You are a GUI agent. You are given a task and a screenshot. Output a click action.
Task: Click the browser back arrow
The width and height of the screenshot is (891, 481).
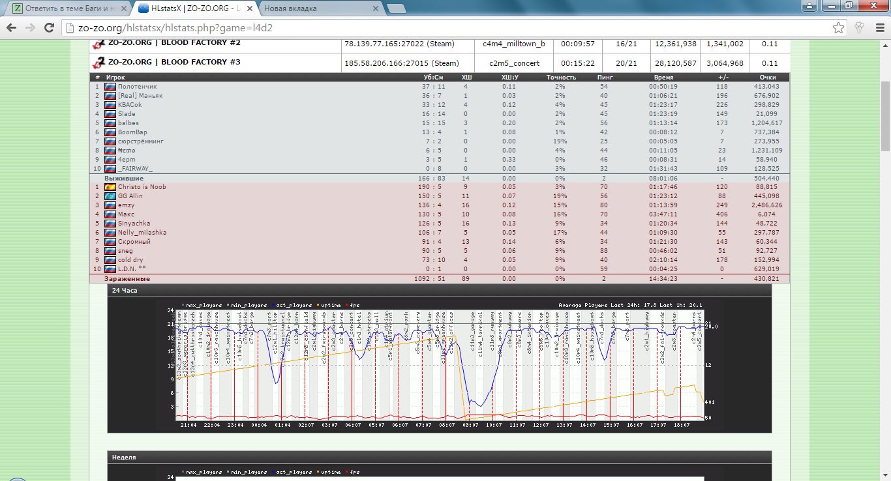tap(11, 28)
